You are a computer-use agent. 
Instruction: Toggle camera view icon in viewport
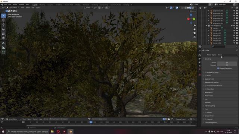(x=195, y=33)
